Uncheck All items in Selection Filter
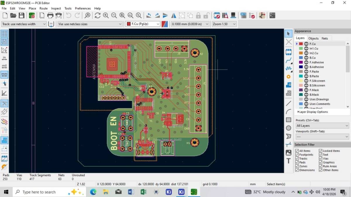This screenshot has width=351, height=197. pos(297,151)
